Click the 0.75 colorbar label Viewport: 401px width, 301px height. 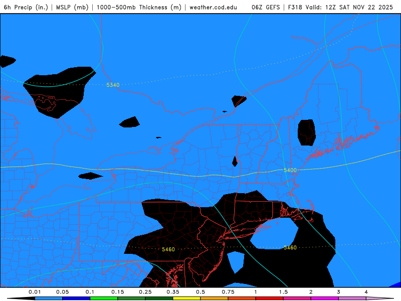(228, 292)
